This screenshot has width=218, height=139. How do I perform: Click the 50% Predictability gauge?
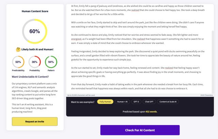18,62
